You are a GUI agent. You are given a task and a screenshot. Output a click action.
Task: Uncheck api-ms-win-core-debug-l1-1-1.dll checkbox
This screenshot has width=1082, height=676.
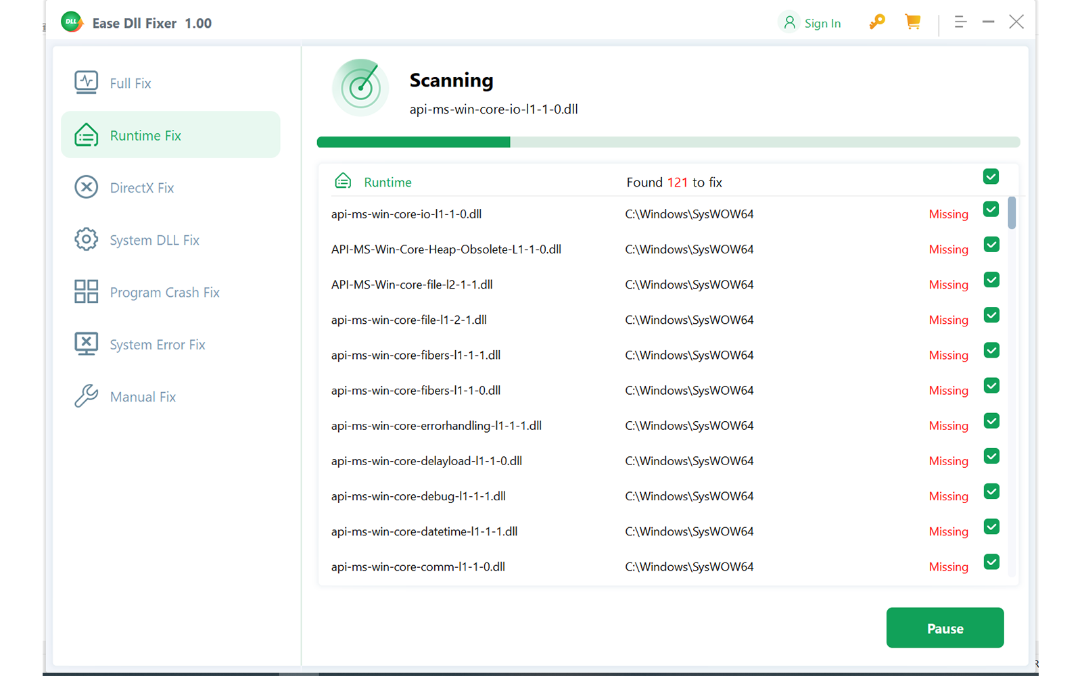click(991, 491)
